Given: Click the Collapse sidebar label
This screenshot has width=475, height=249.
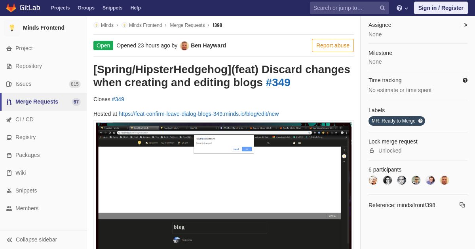Looking at the screenshot, I should pyautogui.click(x=36, y=240).
